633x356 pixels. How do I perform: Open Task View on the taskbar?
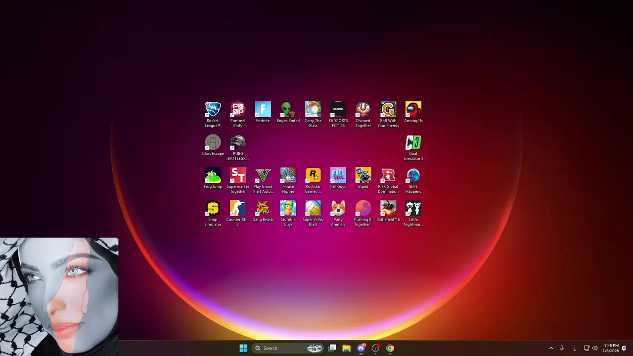332,348
